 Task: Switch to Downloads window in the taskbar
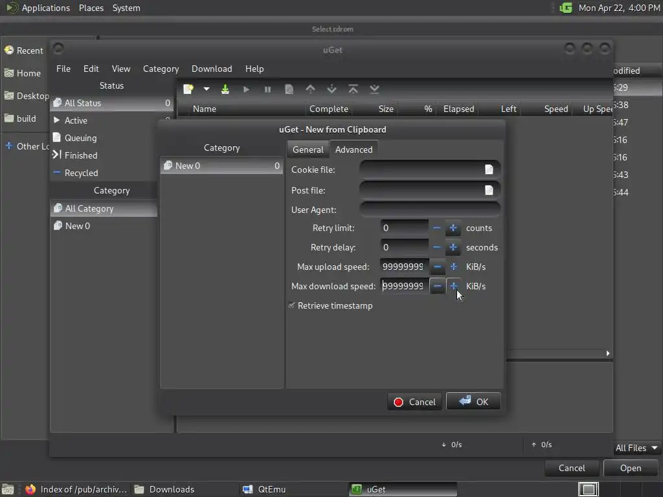coord(185,489)
